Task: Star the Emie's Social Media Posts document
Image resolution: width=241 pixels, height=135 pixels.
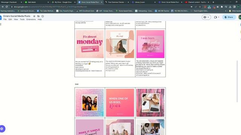Action: pyautogui.click(x=34, y=16)
